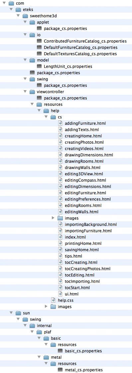Image resolution: width=132 pixels, height=373 pixels.
Task: Collapse the plaf folder triangle
Action: [32, 332]
